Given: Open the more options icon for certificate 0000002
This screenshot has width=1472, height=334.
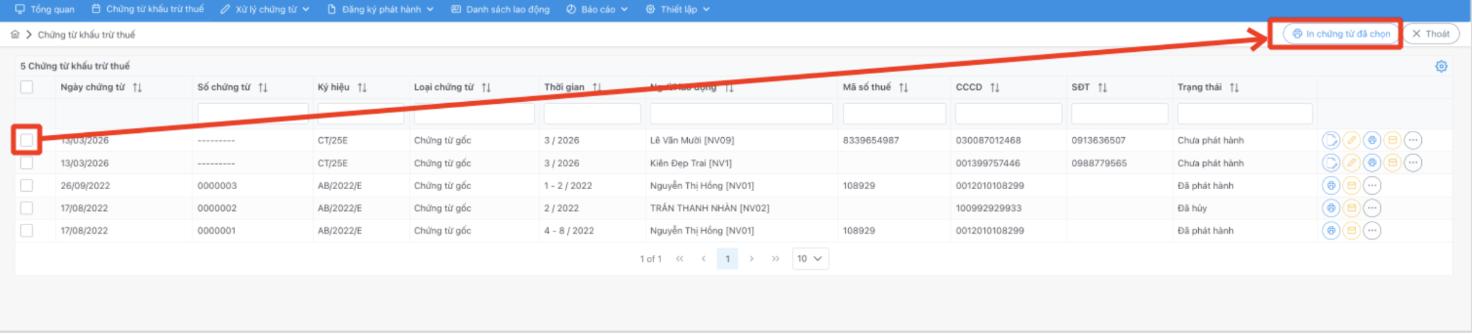Looking at the screenshot, I should 1372,208.
